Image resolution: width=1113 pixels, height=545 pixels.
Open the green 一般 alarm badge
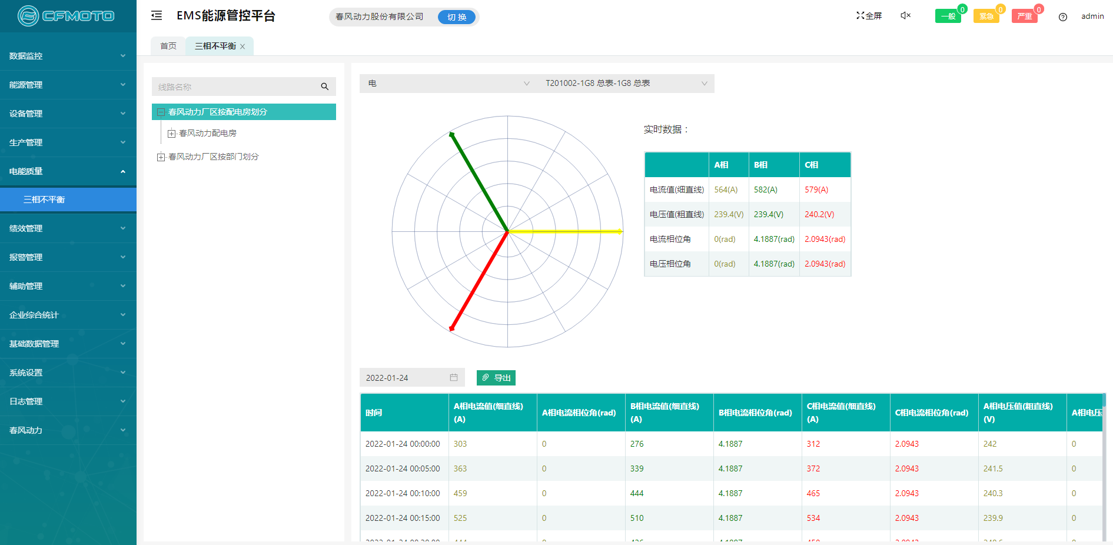click(x=948, y=16)
